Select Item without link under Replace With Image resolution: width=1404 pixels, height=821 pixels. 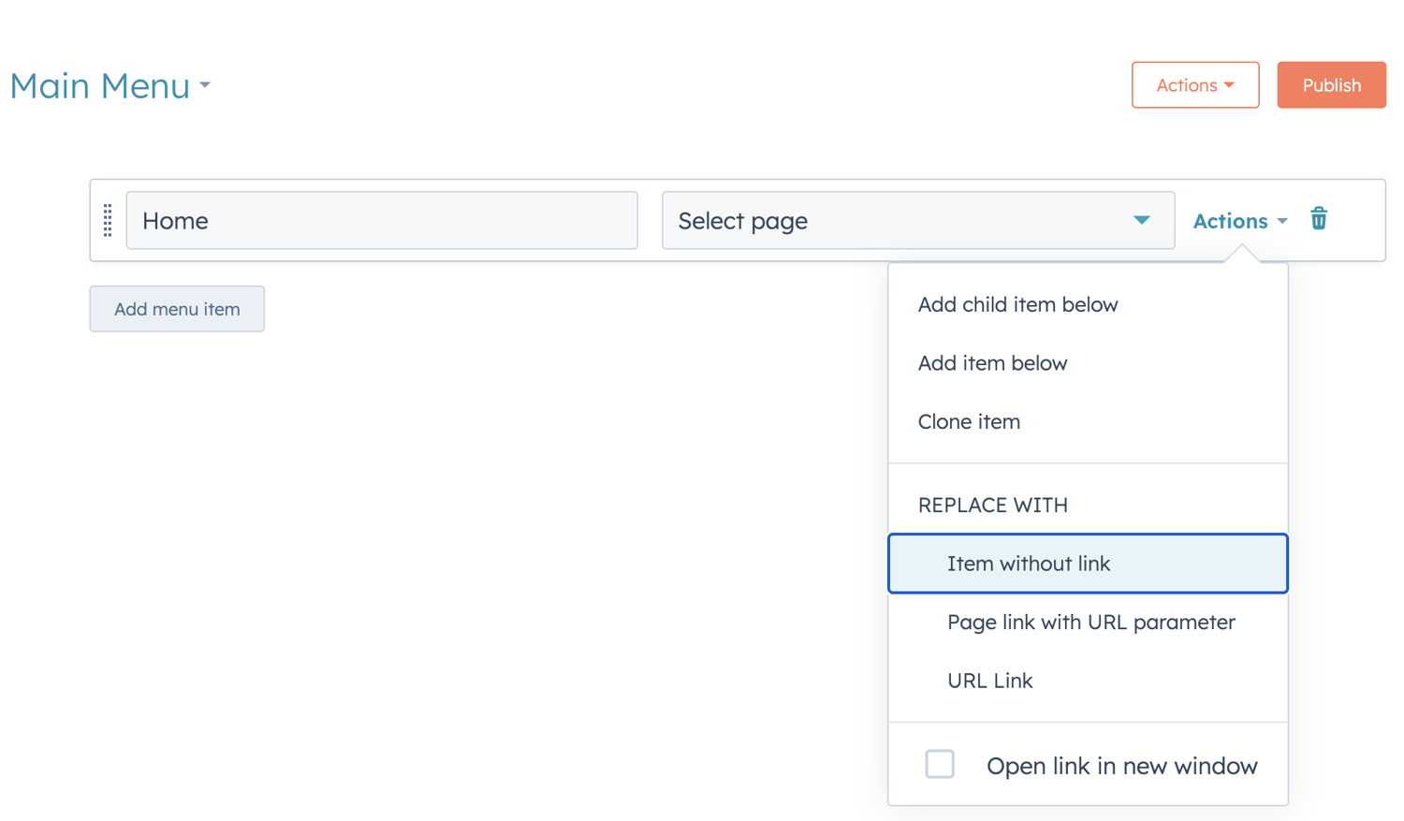click(x=1028, y=563)
